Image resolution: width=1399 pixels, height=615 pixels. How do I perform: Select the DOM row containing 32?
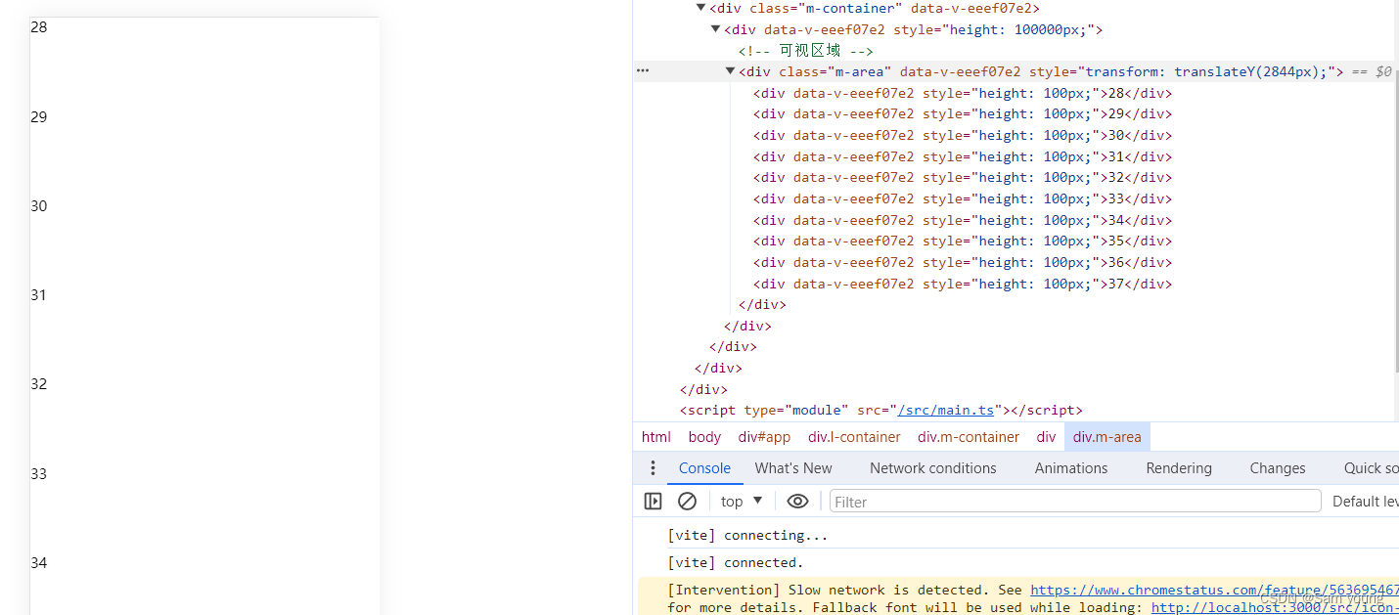(x=963, y=178)
